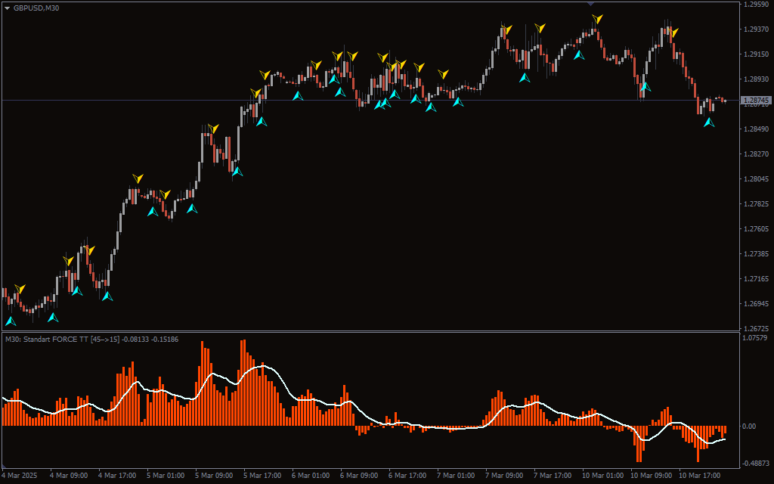Image resolution: width=774 pixels, height=484 pixels.
Task: Click the 1.29370 price axis label
Action: click(756, 29)
